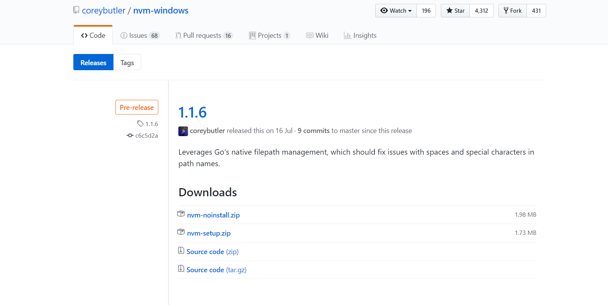Click the archive icon beside Source code (tar.gz)
Image resolution: width=608 pixels, height=305 pixels.
coord(181,268)
